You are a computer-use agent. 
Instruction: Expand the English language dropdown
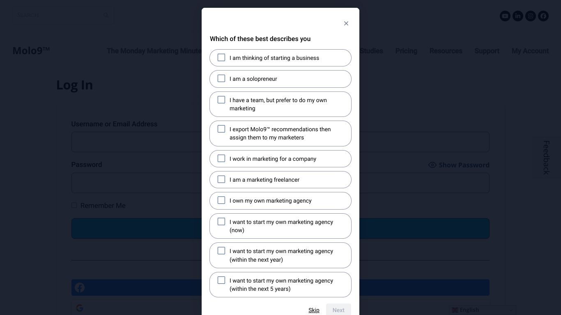[x=483, y=310]
